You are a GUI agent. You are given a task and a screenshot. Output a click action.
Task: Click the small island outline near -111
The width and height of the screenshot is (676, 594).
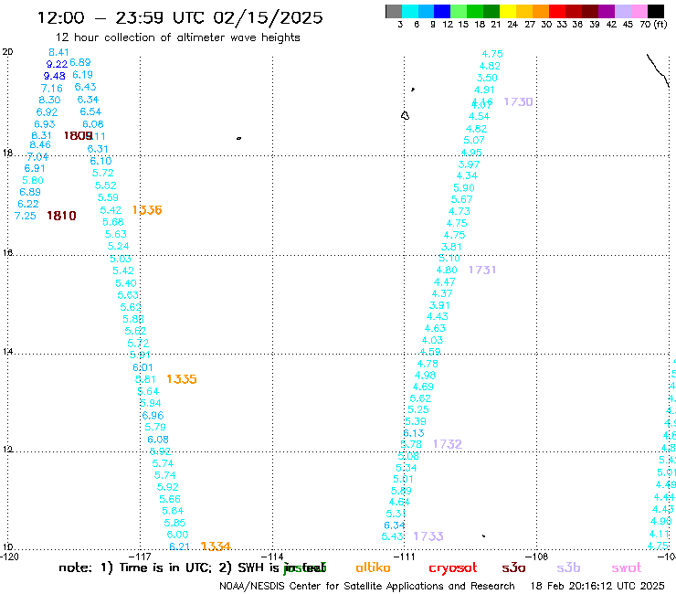coord(405,116)
